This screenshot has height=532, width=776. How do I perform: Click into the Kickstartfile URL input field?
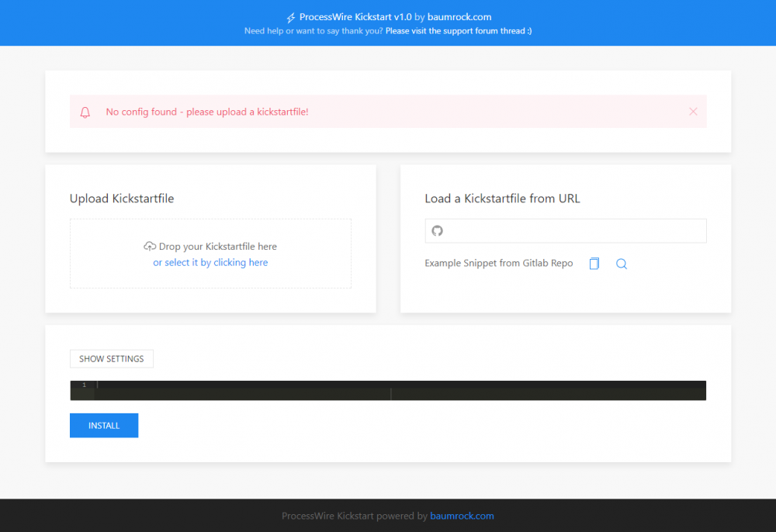pyautogui.click(x=566, y=230)
